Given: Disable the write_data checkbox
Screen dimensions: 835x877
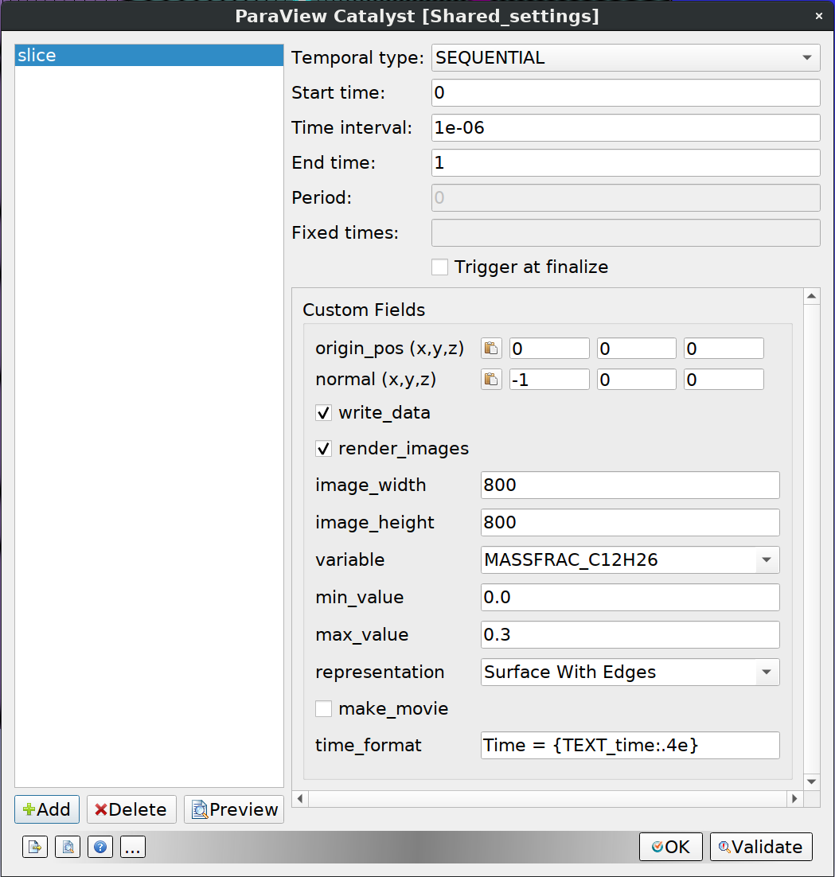Looking at the screenshot, I should click(324, 412).
